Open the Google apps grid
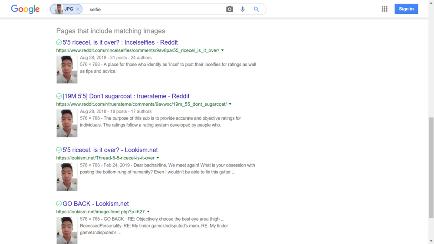This screenshot has height=244, width=434. (x=385, y=9)
